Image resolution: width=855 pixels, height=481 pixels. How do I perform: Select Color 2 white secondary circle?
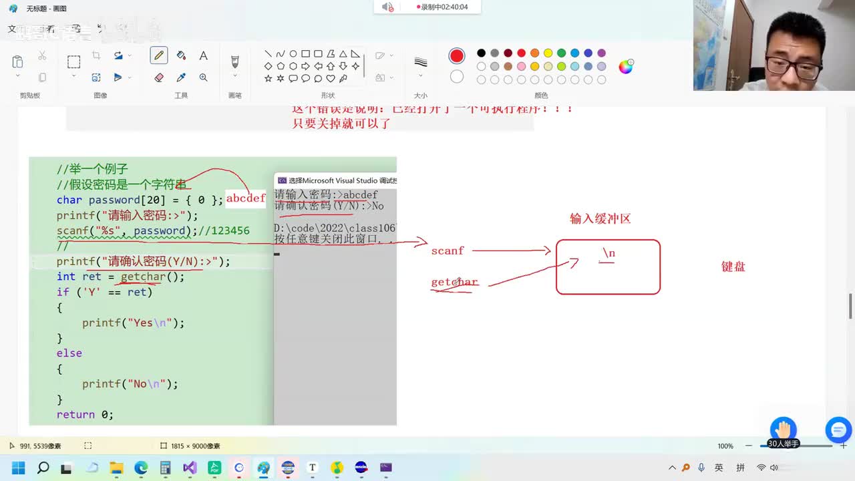click(457, 77)
